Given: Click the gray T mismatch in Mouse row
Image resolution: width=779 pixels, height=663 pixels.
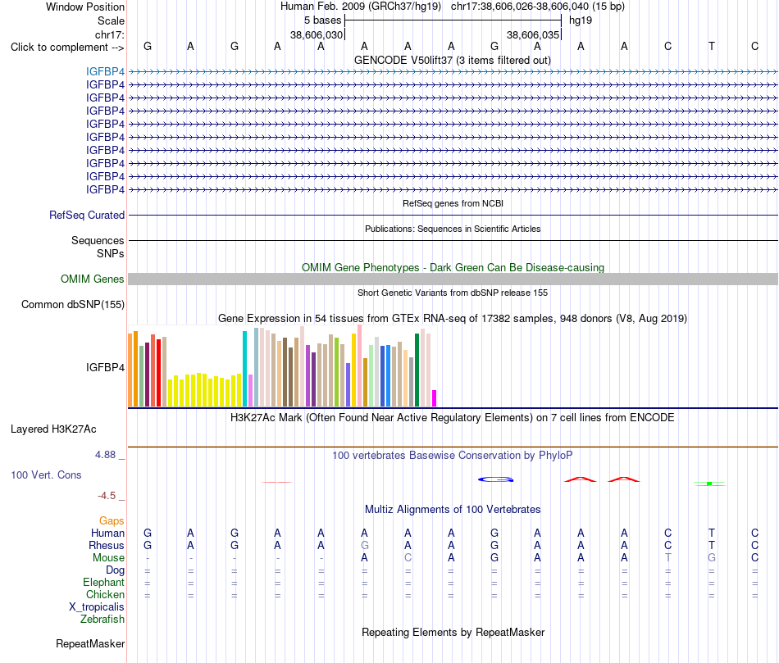Looking at the screenshot, I should point(667,558).
